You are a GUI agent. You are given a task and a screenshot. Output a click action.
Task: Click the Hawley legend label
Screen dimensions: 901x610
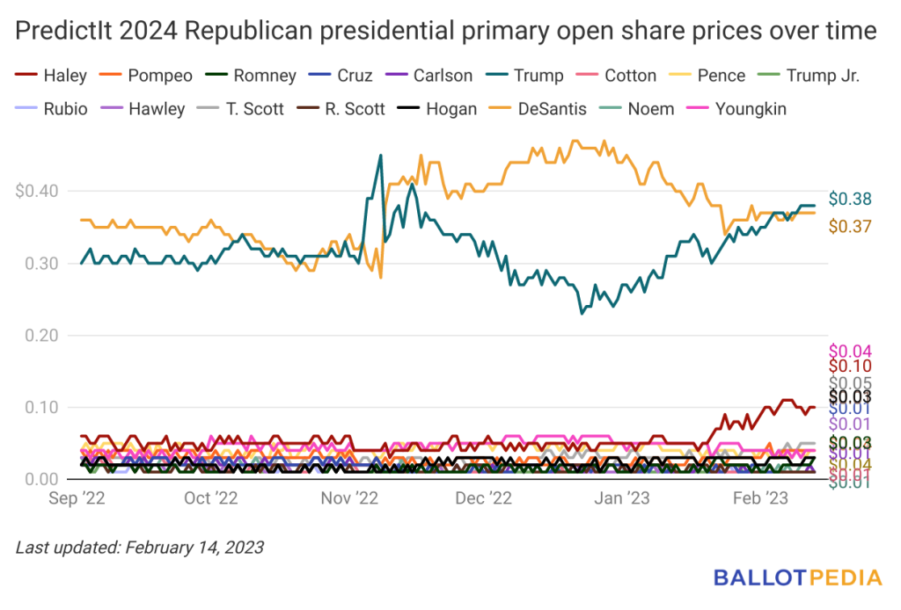(x=143, y=109)
